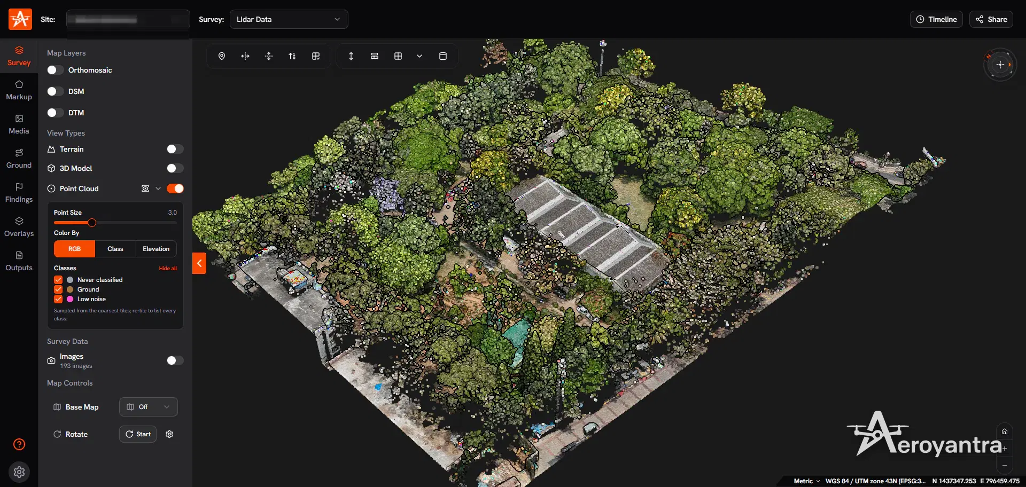
Task: Open the Media sidebar panel
Action: point(19,124)
